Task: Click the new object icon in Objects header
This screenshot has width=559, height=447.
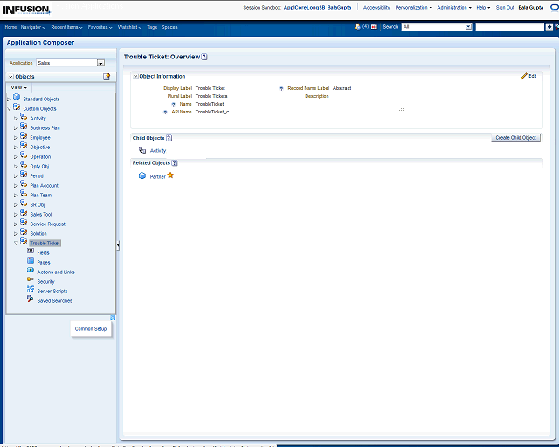Action: pos(107,77)
